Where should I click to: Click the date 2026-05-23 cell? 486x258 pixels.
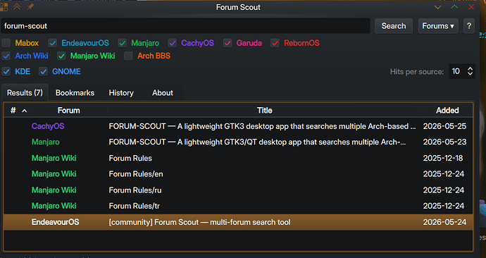click(x=444, y=142)
